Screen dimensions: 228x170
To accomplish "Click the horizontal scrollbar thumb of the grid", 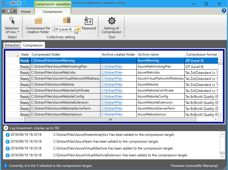I will [x=110, y=120].
